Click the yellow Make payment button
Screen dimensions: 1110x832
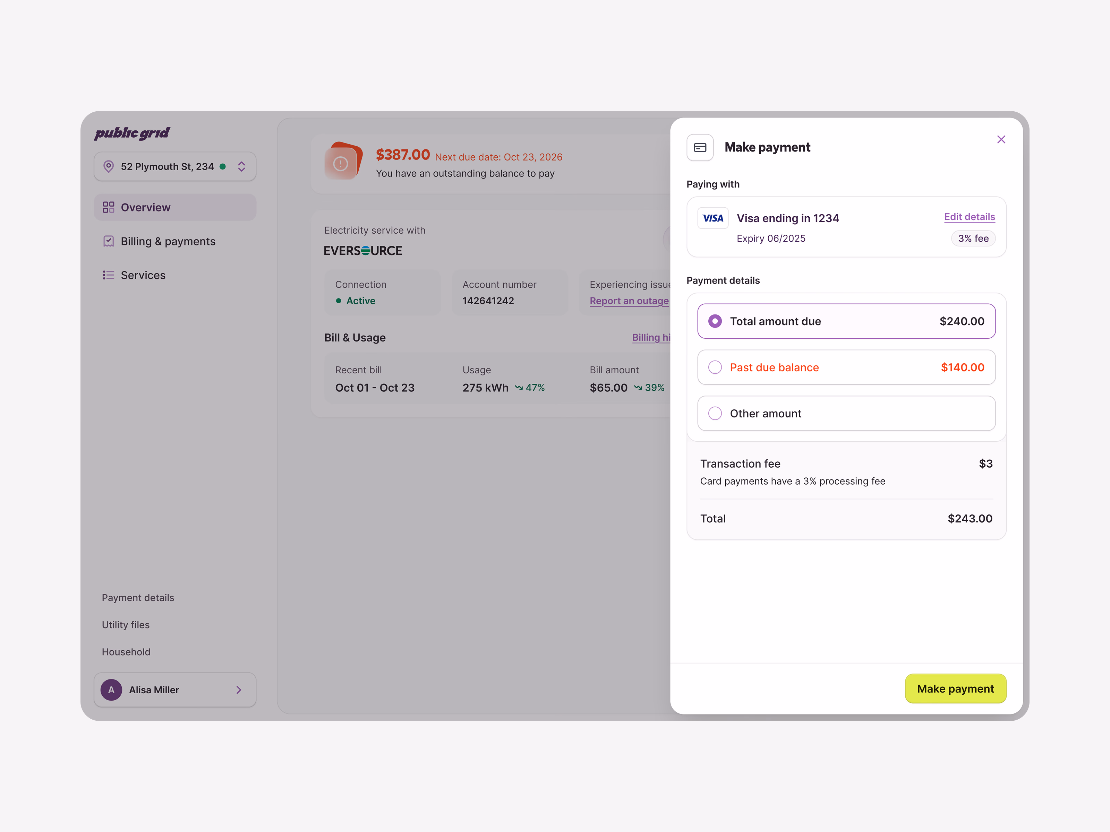(x=955, y=688)
